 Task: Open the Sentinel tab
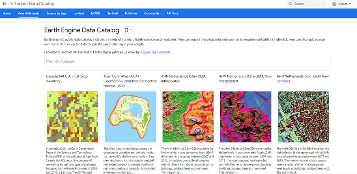(x=113, y=13)
